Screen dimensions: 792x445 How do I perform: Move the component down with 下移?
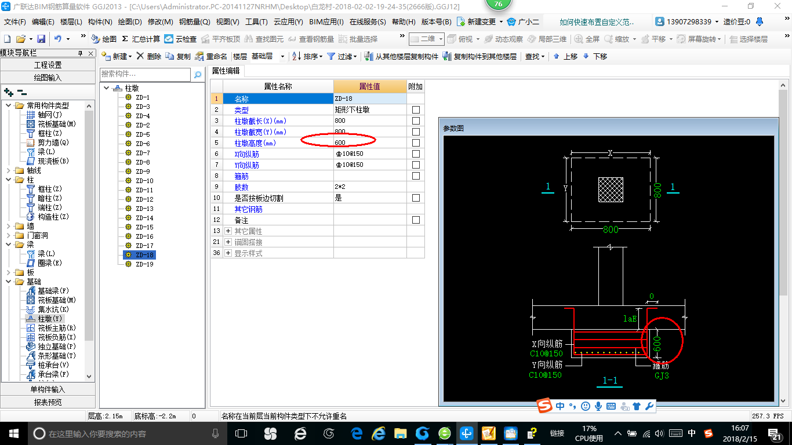595,56
